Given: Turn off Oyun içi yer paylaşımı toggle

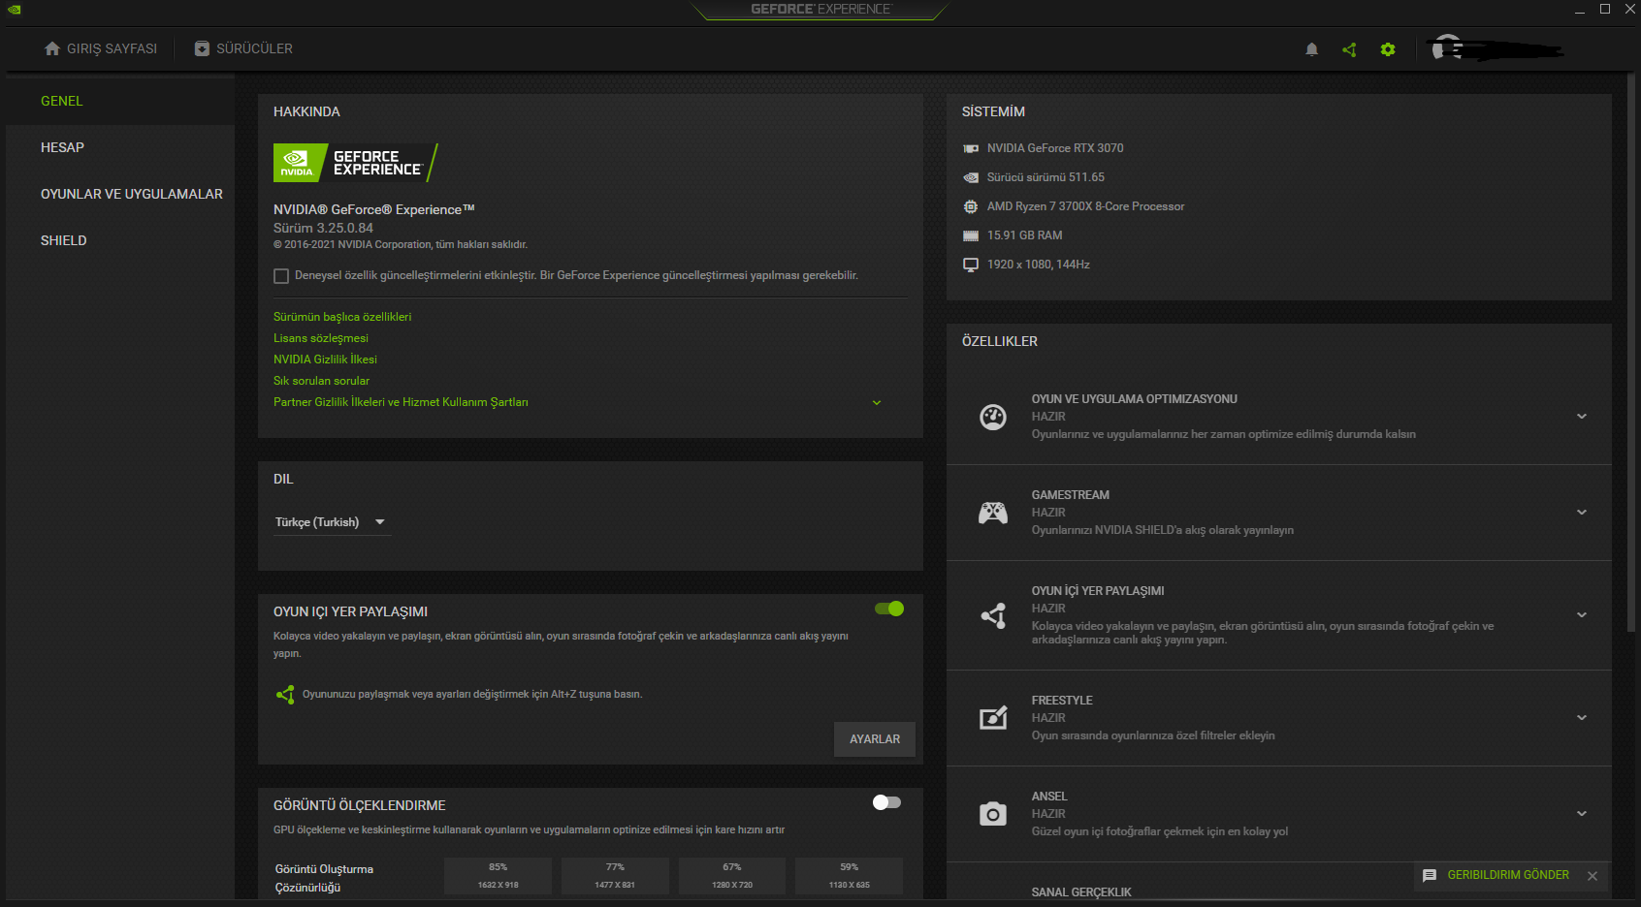Looking at the screenshot, I should click(889, 609).
